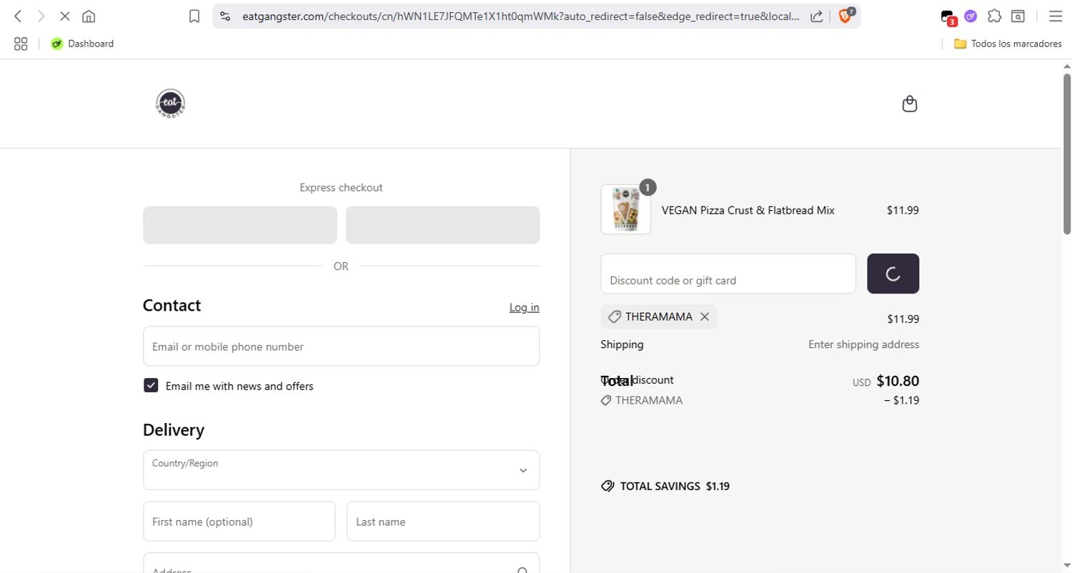The width and height of the screenshot is (1072, 573).
Task: Remove the THERAMAMA discount code tag
Action: (x=704, y=317)
